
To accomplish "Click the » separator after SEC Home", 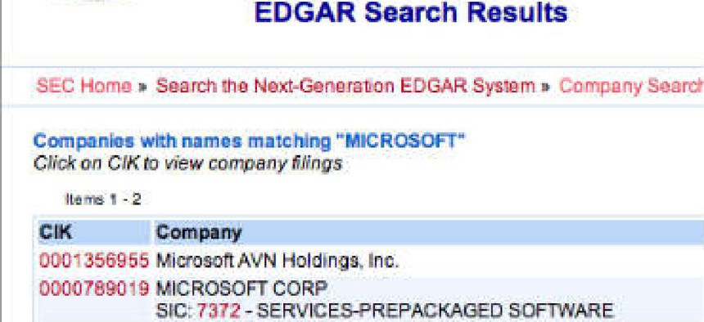I will coord(143,87).
